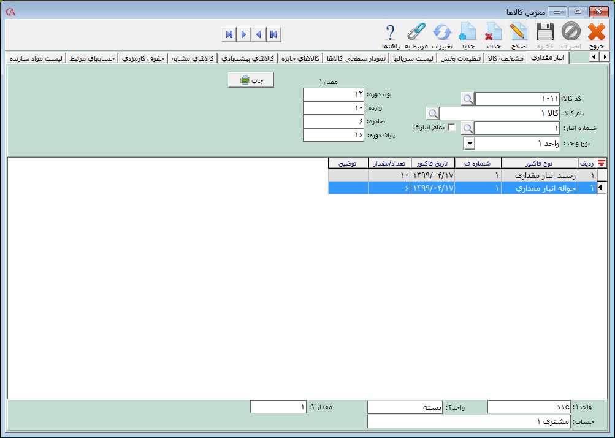Viewport: 615px width, 438px height.
Task: Expand the نوع واحد dropdown arrow
Action: (x=468, y=143)
